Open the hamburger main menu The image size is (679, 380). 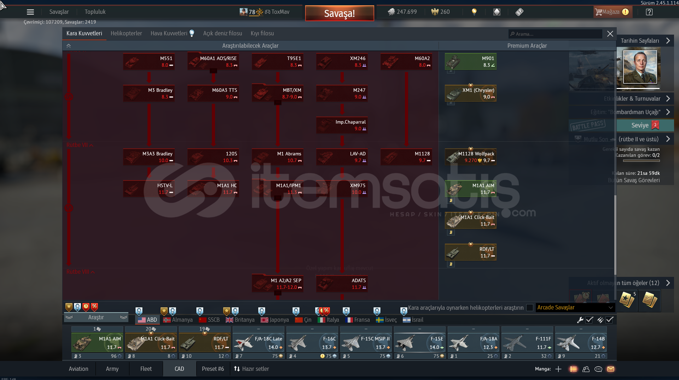click(30, 12)
